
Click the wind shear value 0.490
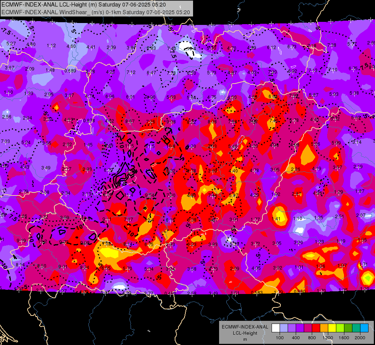pos(170,293)
